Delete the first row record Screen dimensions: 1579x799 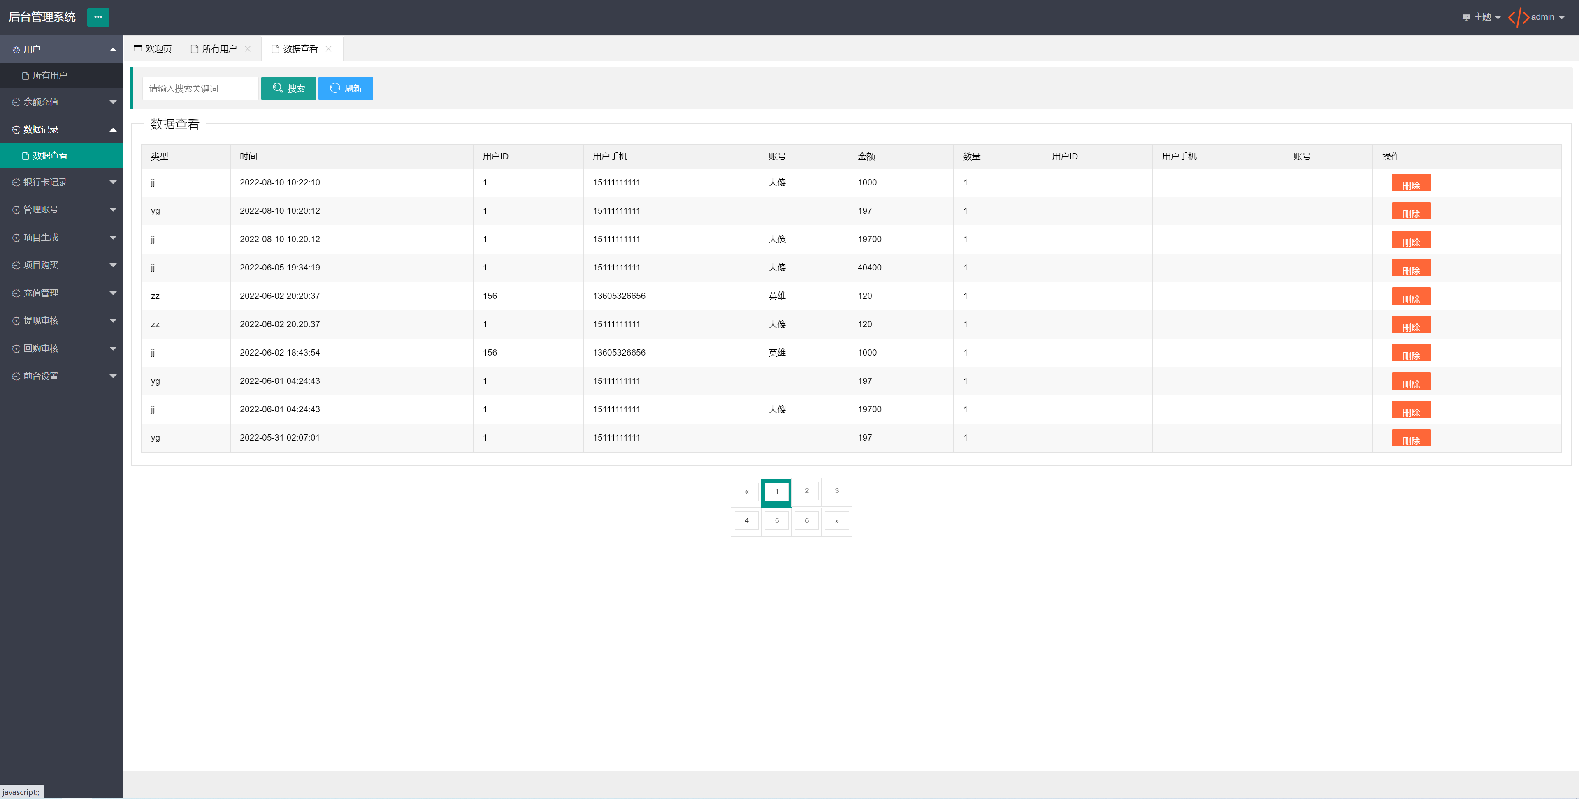1410,183
